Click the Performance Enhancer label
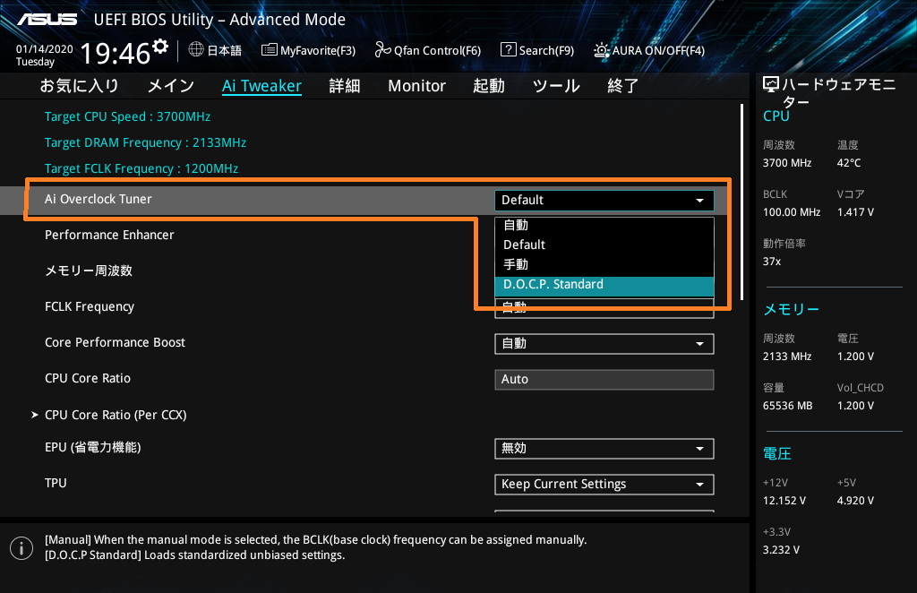The width and height of the screenshot is (917, 593). click(x=109, y=235)
